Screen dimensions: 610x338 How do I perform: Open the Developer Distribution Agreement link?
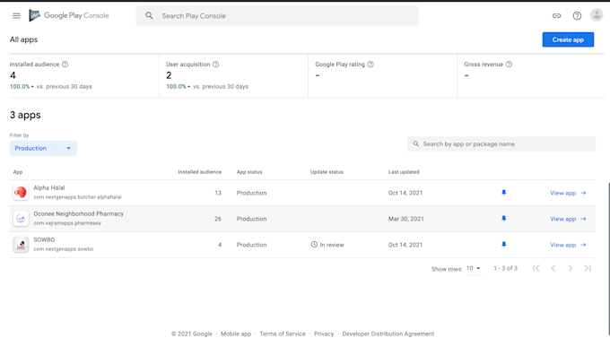click(x=388, y=334)
